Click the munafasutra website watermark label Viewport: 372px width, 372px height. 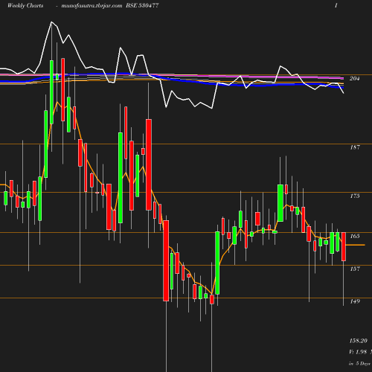(x=92, y=6)
